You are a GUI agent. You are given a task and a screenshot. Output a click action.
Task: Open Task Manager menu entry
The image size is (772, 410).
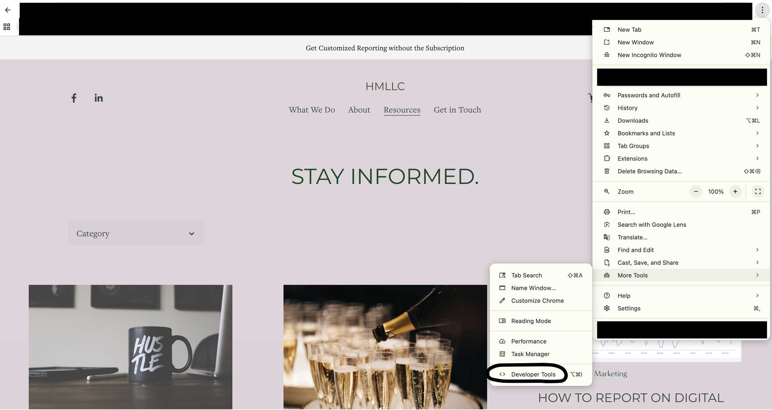click(530, 354)
